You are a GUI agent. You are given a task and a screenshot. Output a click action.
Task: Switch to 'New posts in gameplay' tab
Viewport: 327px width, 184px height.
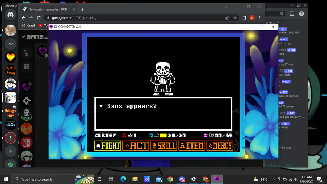click(x=49, y=9)
